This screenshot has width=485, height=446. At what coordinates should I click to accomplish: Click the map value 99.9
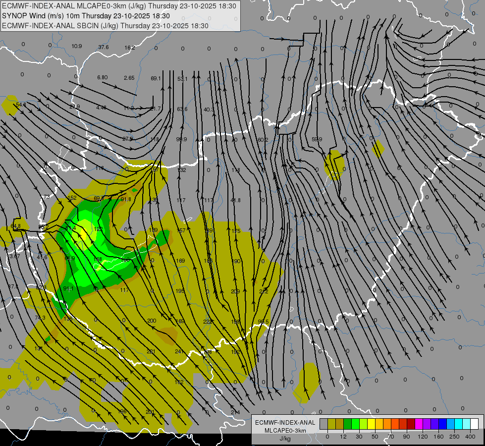click(182, 139)
